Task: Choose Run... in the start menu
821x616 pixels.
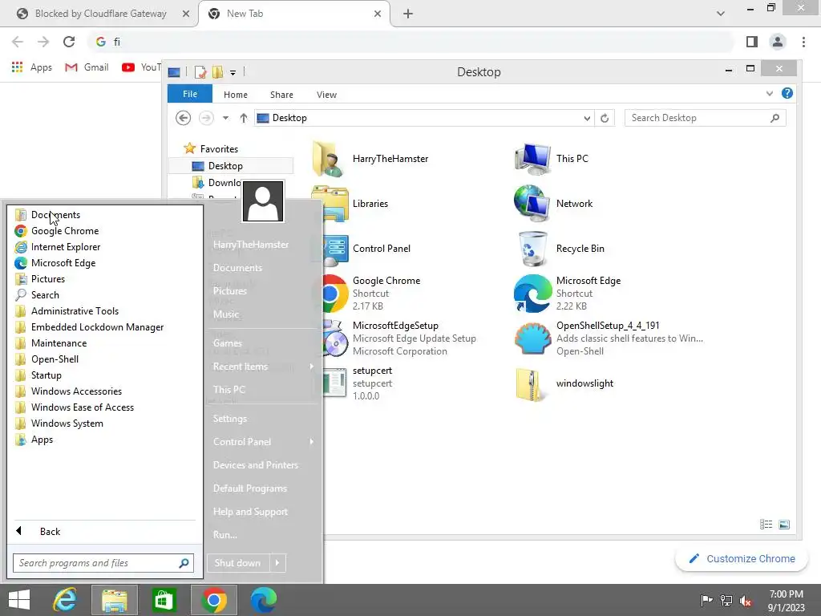Action: click(225, 535)
